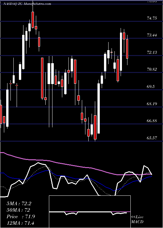Image resolution: width=163 pixels, height=228 pixels.
Task: Click the 70.82 price axis label
Action: (x=152, y=69)
